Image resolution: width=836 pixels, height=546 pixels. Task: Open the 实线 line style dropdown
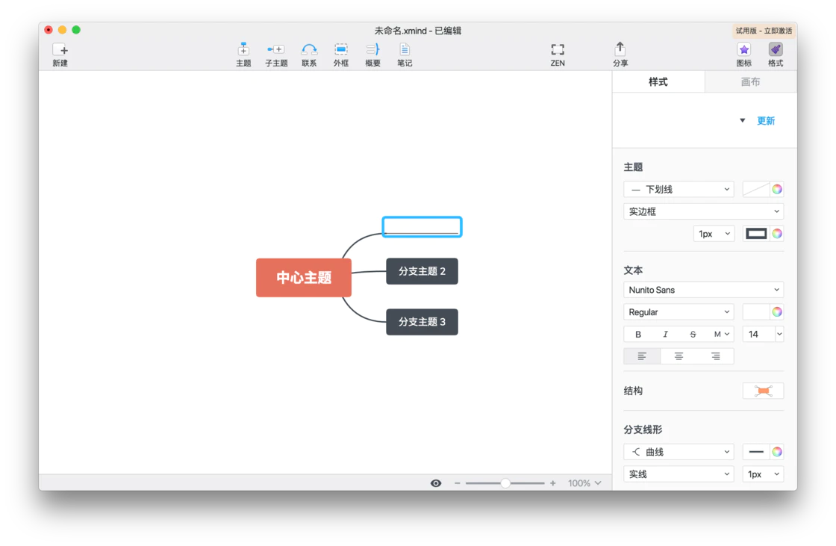pyautogui.click(x=679, y=474)
